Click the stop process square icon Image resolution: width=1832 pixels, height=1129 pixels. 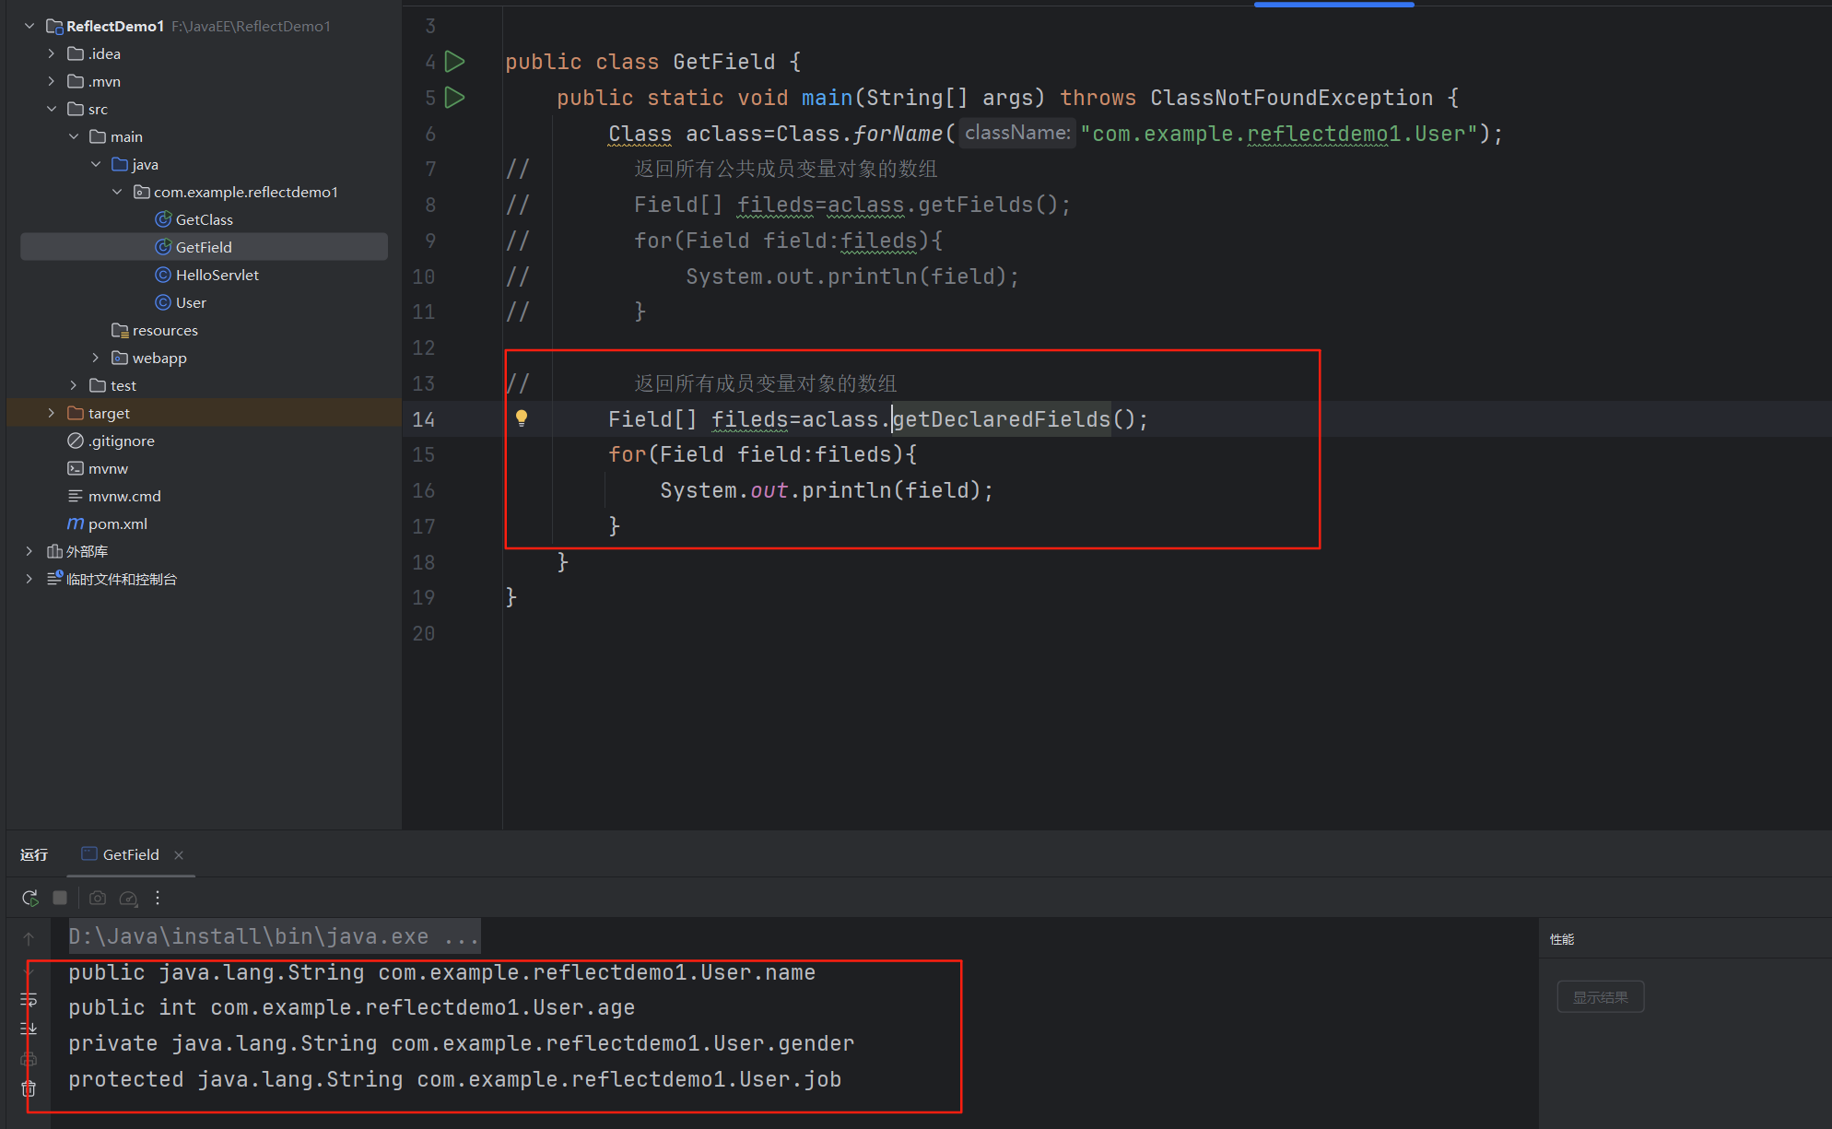[60, 898]
